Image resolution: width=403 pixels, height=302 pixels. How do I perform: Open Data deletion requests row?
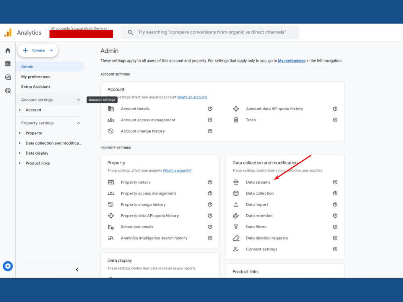tap(285, 238)
